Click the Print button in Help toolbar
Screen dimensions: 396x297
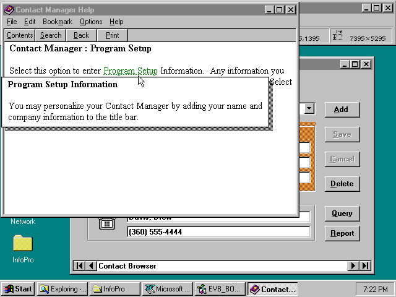point(112,35)
